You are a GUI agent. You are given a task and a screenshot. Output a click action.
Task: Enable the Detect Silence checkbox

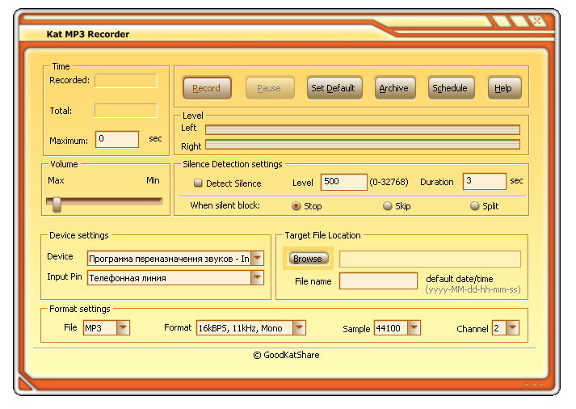click(x=198, y=183)
